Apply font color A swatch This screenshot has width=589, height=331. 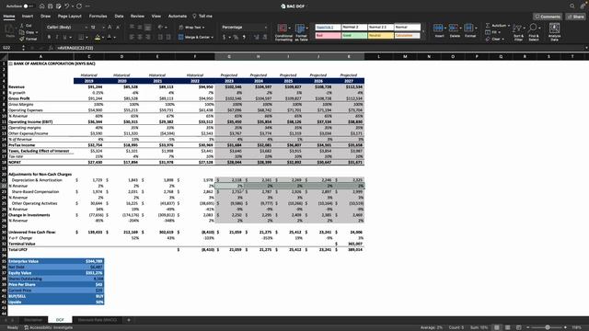110,37
